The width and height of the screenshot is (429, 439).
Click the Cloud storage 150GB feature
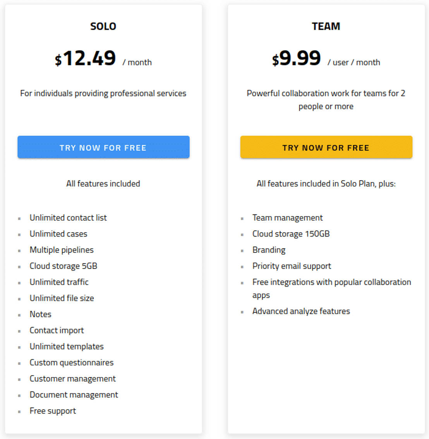pos(291,234)
